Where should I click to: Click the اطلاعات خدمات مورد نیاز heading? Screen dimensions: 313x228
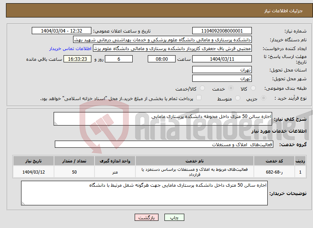(279, 131)
